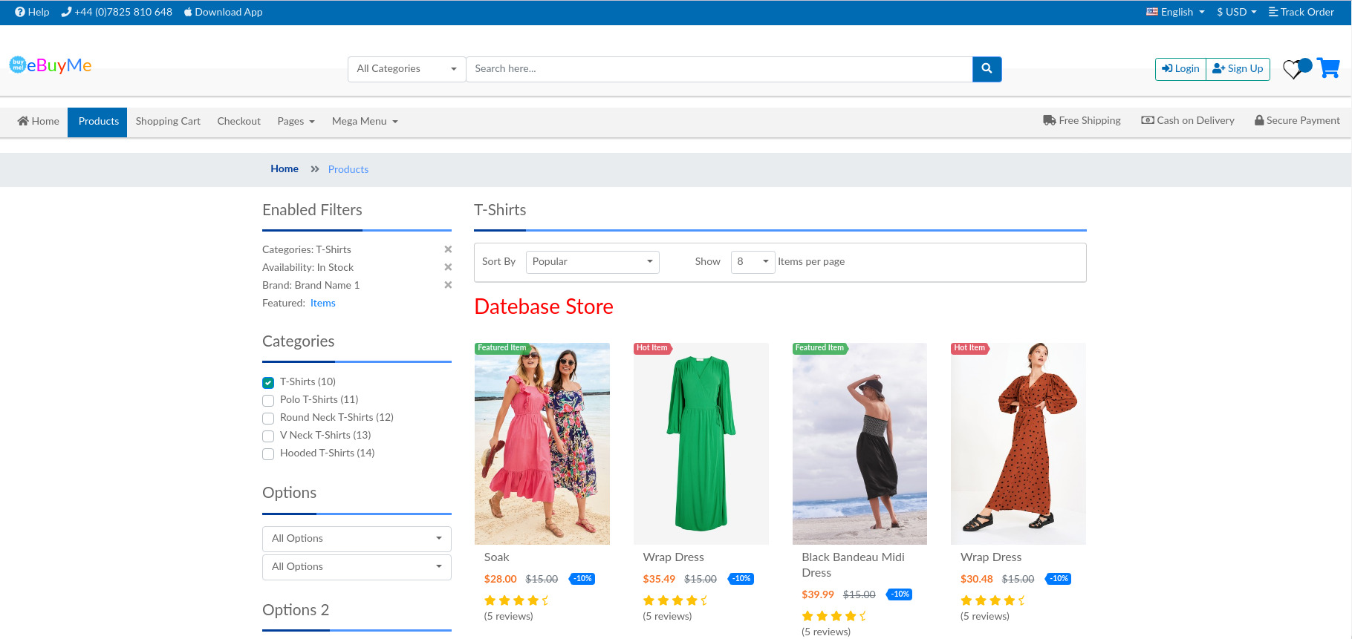Click in the search input field

[718, 69]
